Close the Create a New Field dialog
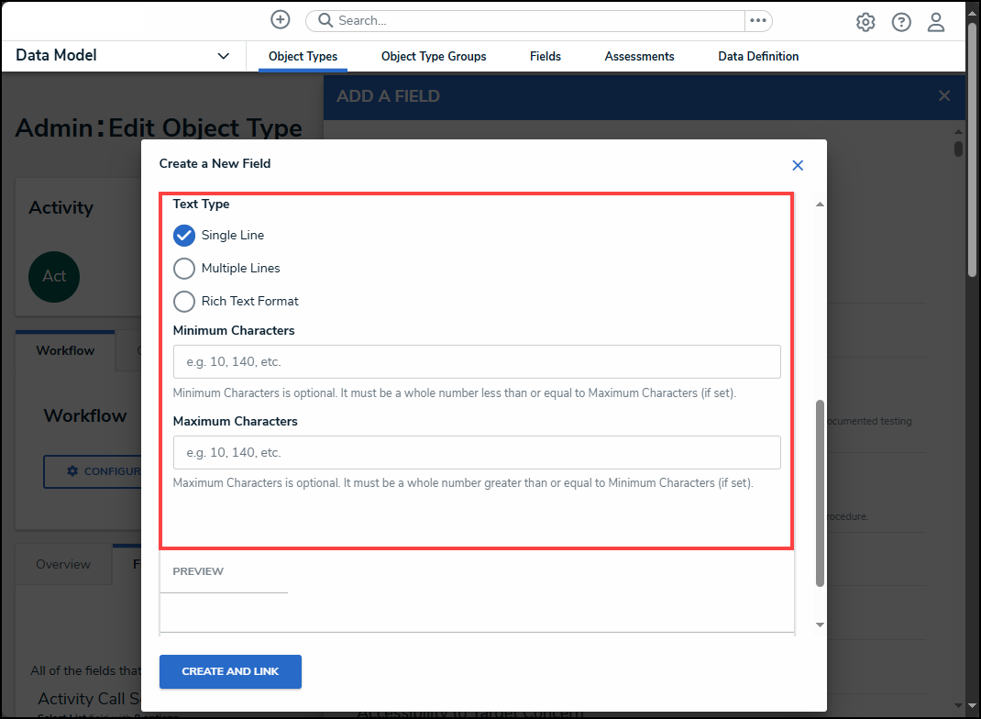This screenshot has height=719, width=981. (798, 165)
